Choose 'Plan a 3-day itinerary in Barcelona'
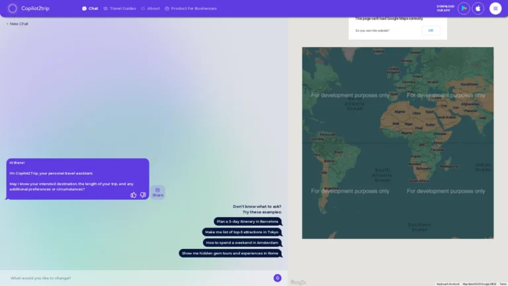 [247, 222]
